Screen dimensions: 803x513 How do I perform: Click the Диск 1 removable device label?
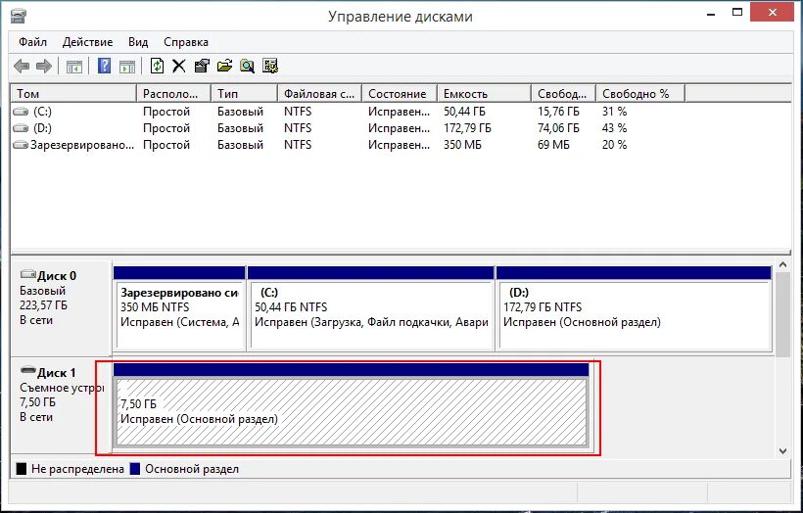pos(61,404)
